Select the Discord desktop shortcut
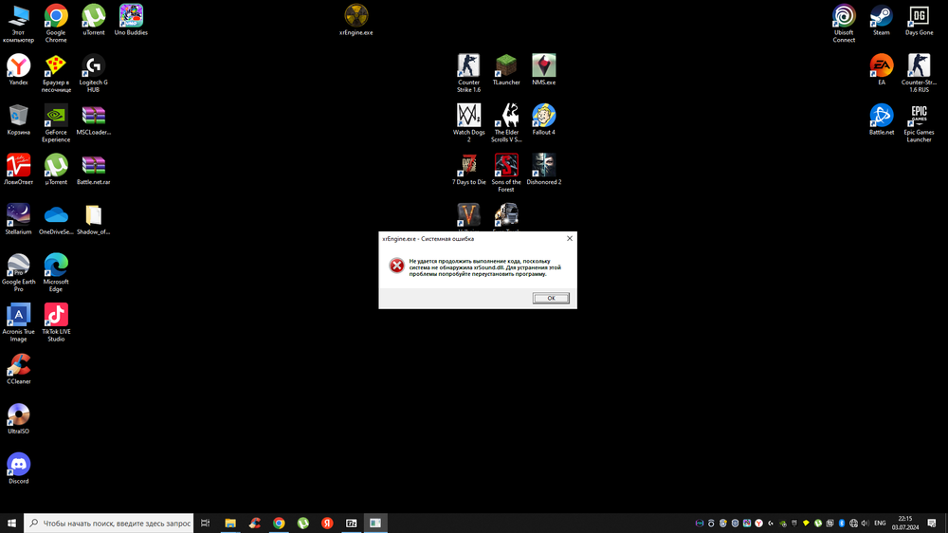 [x=19, y=468]
